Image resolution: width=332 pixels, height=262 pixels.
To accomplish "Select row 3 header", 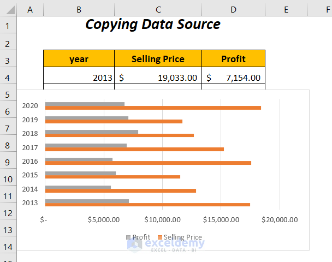I will point(8,61).
